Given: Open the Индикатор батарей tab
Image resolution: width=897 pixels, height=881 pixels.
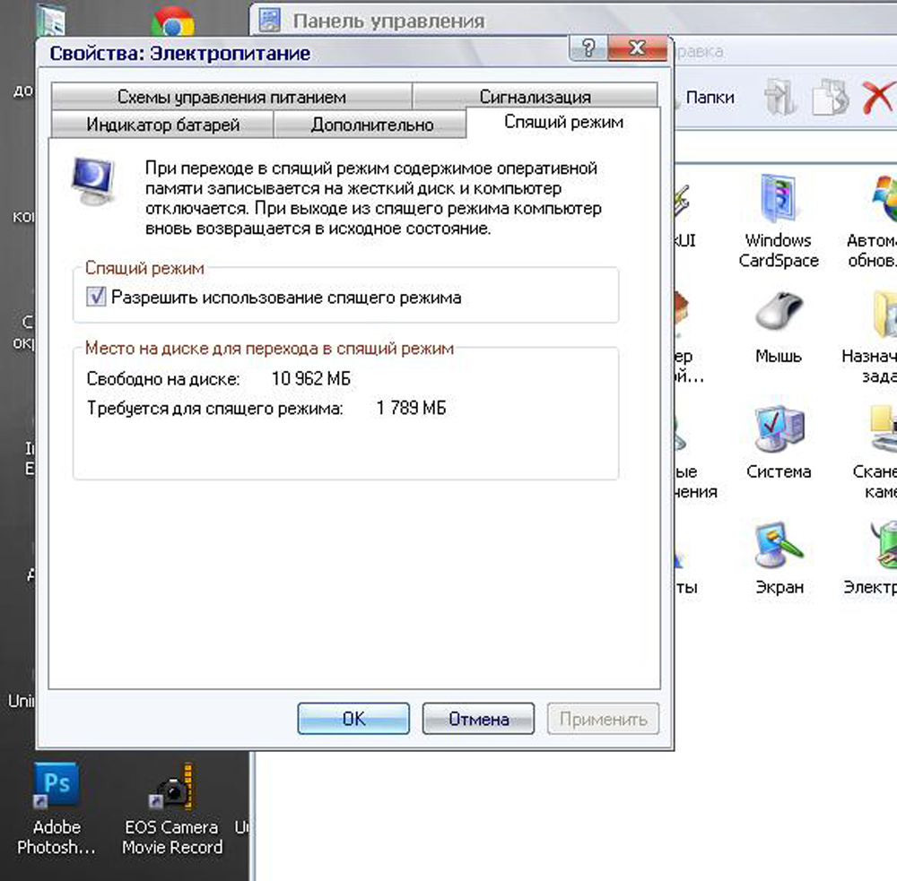Looking at the screenshot, I should (162, 125).
